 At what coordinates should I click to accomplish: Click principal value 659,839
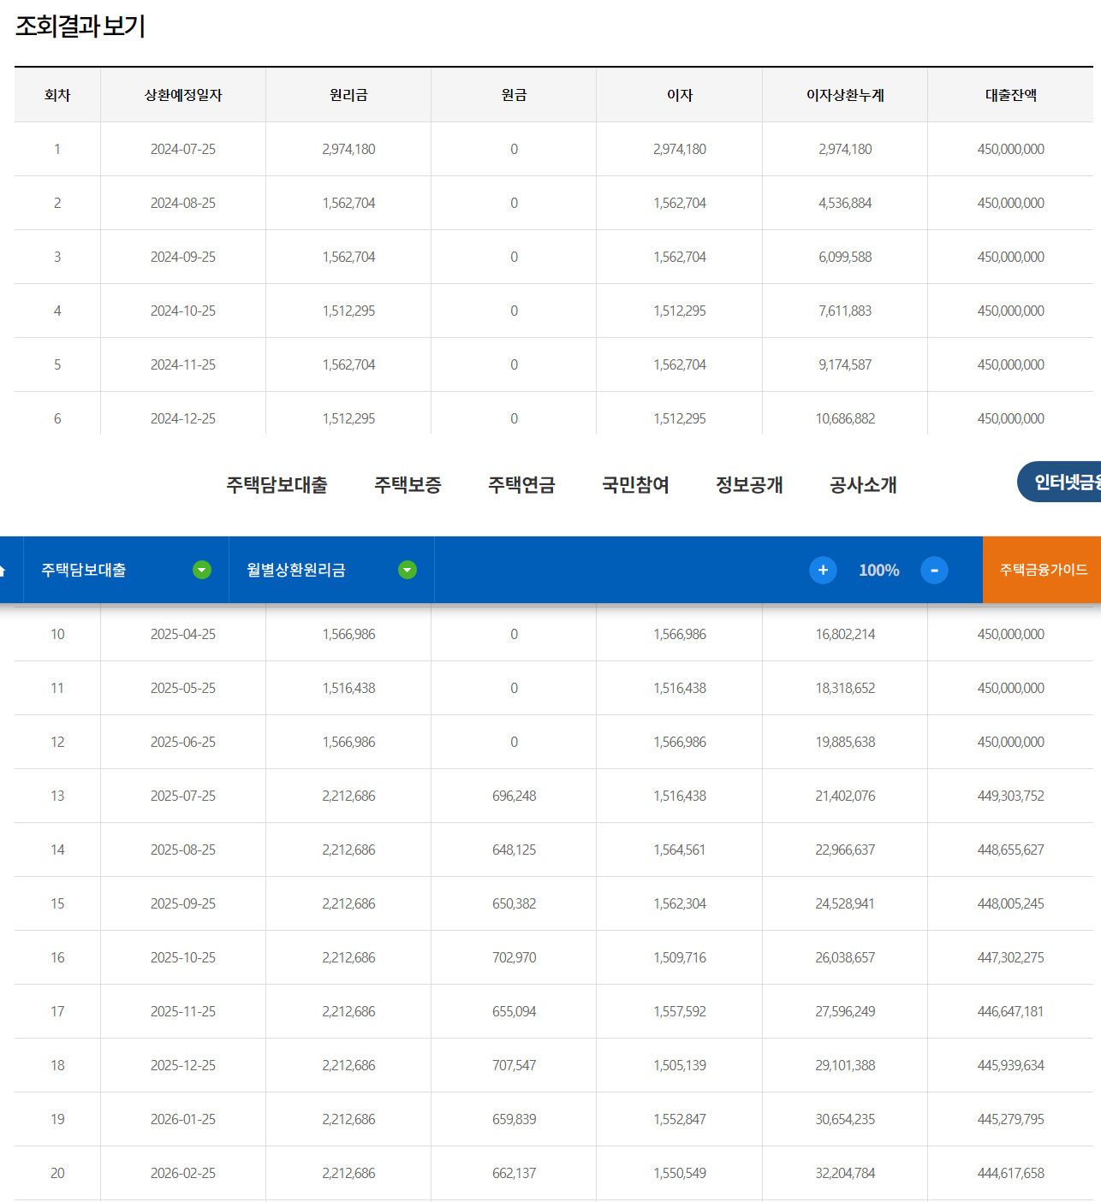tap(514, 1119)
